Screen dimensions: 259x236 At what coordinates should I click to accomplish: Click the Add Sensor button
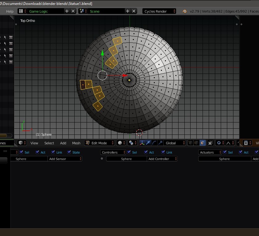tap(65, 159)
